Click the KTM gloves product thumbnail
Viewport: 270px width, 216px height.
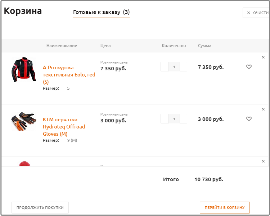(24, 122)
